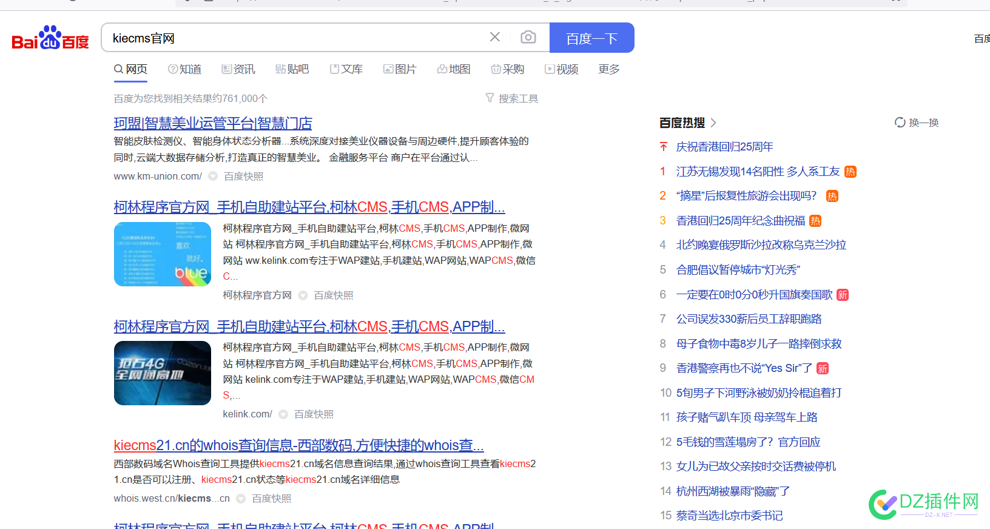Switch to the 图片 tab
This screenshot has height=529, width=990.
click(400, 69)
